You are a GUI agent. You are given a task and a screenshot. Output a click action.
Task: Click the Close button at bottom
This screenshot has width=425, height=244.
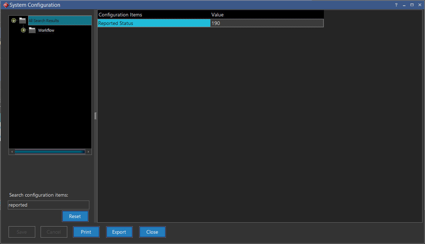152,232
